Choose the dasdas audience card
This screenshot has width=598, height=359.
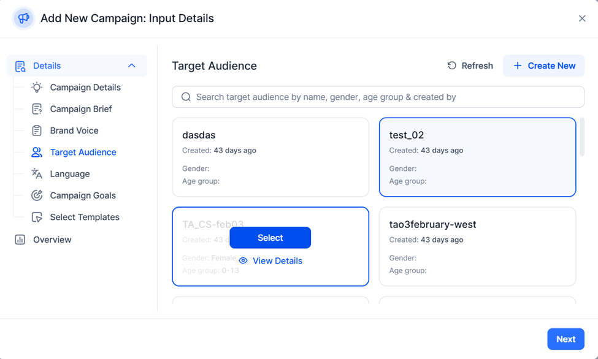click(x=270, y=157)
